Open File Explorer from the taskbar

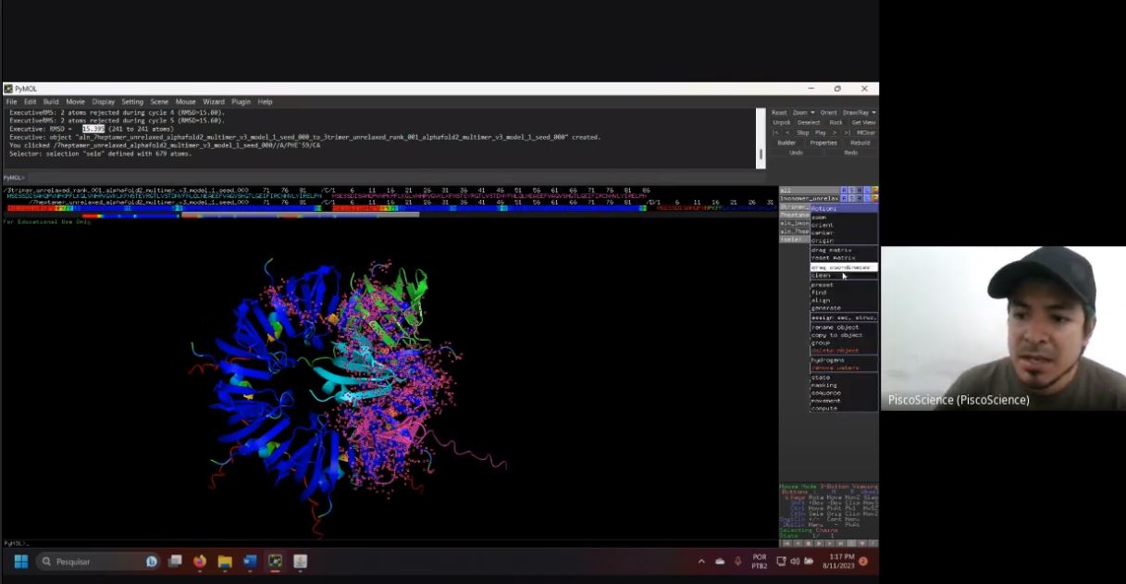click(225, 561)
